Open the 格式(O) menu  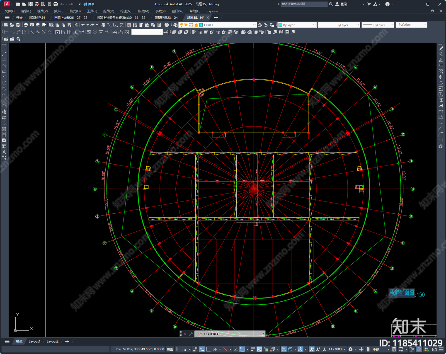(x=75, y=11)
